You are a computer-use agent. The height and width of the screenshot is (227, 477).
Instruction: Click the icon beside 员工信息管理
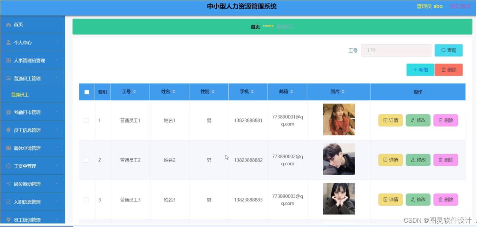pos(9,130)
